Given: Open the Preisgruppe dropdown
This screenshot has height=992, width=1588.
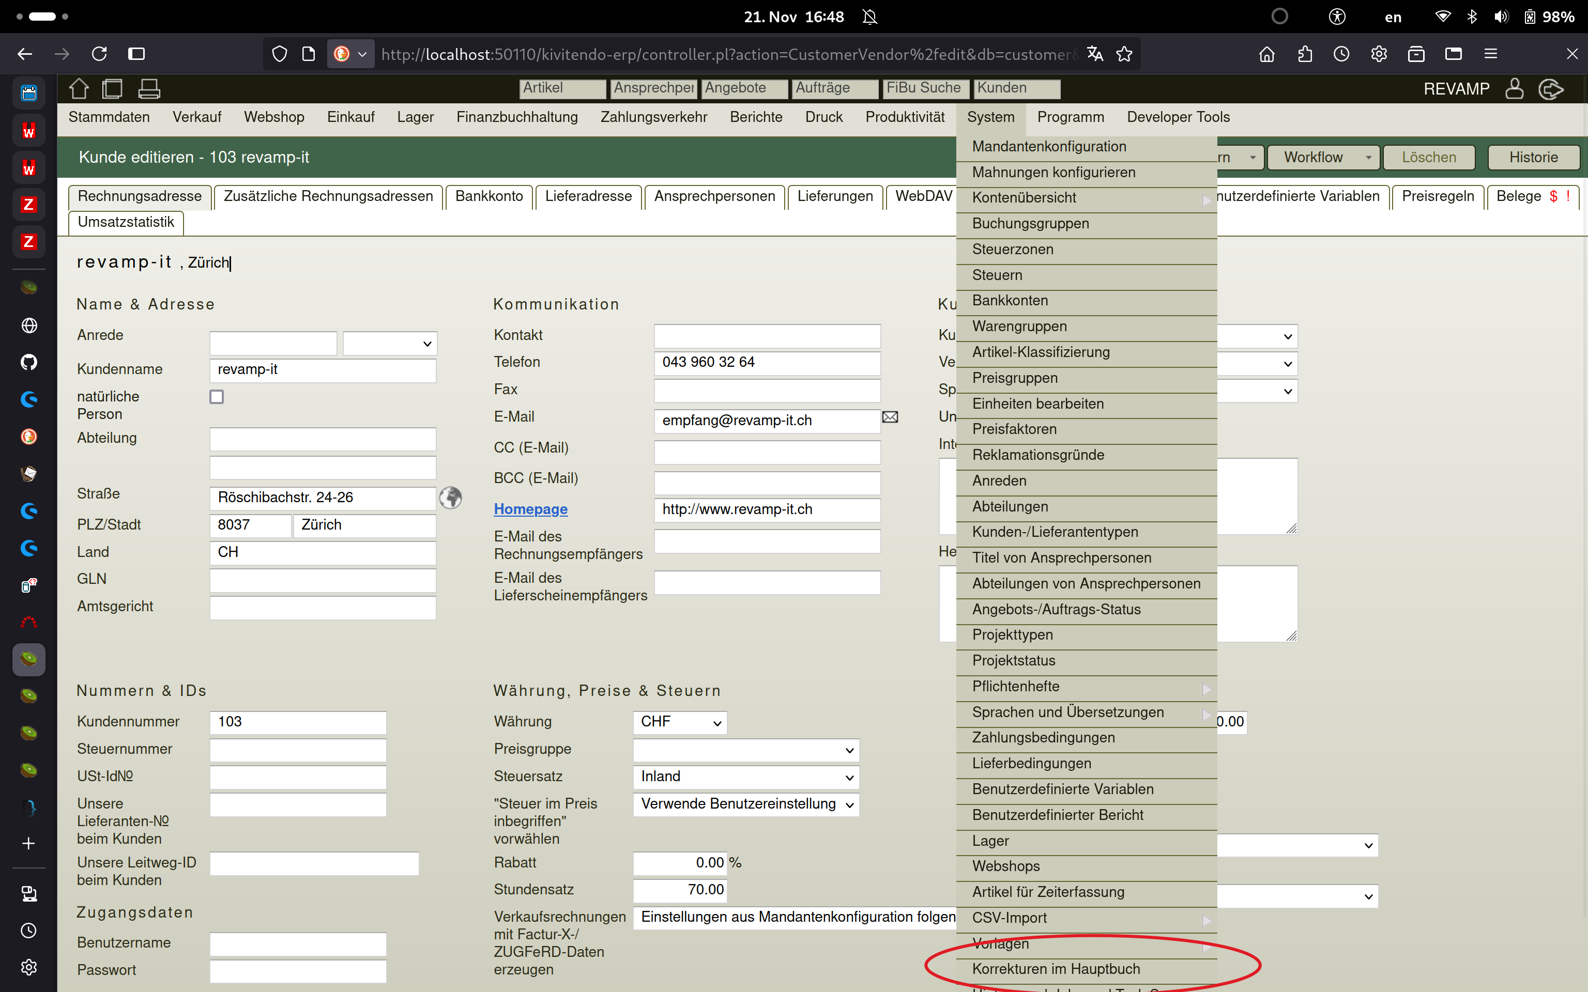Looking at the screenshot, I should coord(746,750).
